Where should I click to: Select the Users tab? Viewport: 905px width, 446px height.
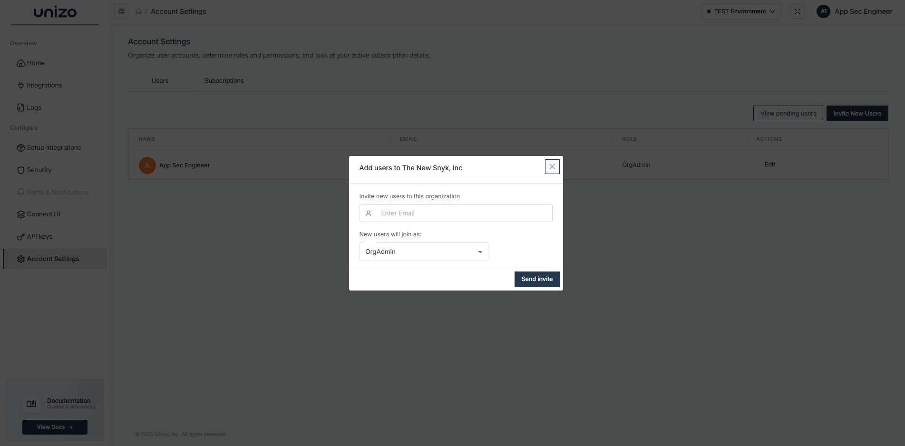tap(159, 80)
